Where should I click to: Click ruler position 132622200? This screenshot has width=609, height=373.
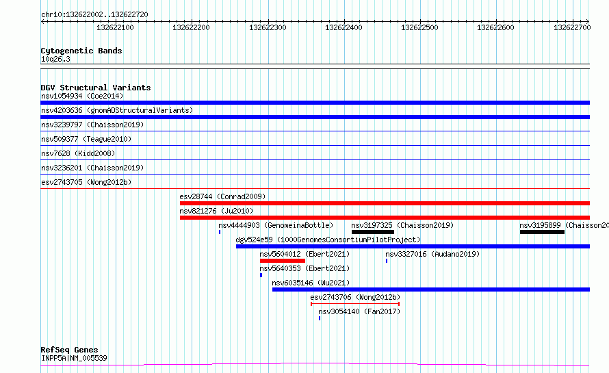tap(191, 27)
